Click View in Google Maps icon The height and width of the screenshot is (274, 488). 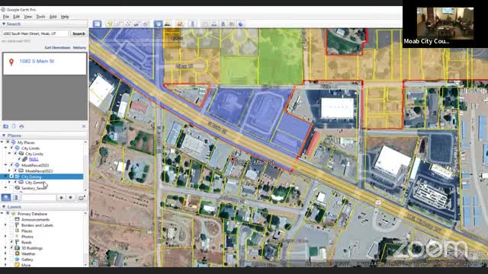tap(232, 24)
